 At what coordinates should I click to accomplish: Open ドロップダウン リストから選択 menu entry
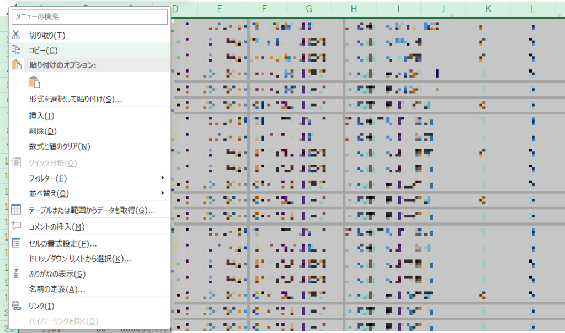click(79, 259)
